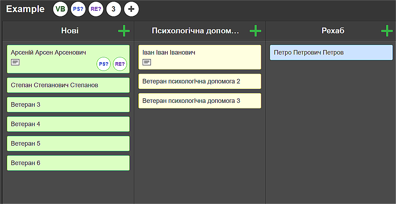Open the PS? filter icon in the header
Screen dimensions: 396x204
click(78, 9)
